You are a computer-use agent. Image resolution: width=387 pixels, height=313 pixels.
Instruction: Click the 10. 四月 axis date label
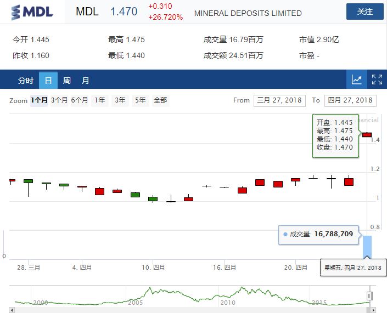tap(153, 268)
